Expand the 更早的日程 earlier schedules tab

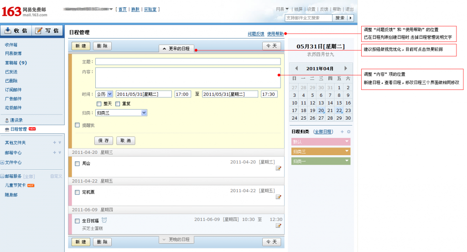pos(176,48)
